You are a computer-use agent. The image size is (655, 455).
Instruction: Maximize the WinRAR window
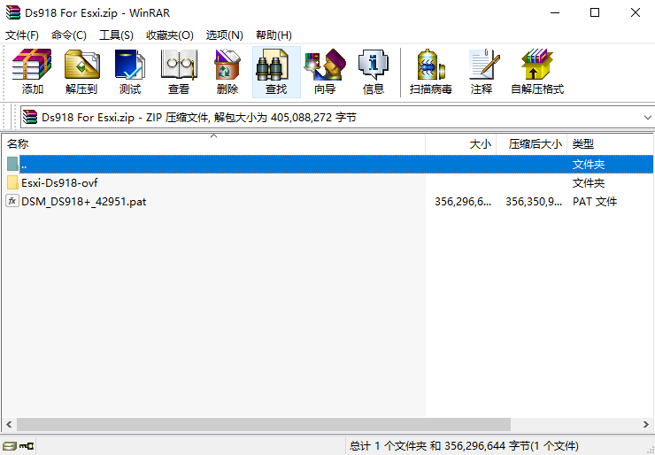(595, 12)
